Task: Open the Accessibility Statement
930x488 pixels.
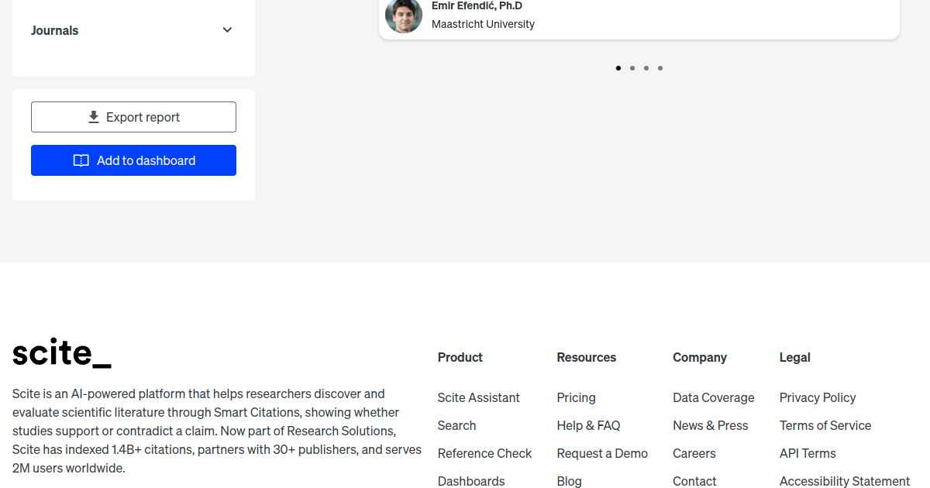Action: pyautogui.click(x=844, y=481)
